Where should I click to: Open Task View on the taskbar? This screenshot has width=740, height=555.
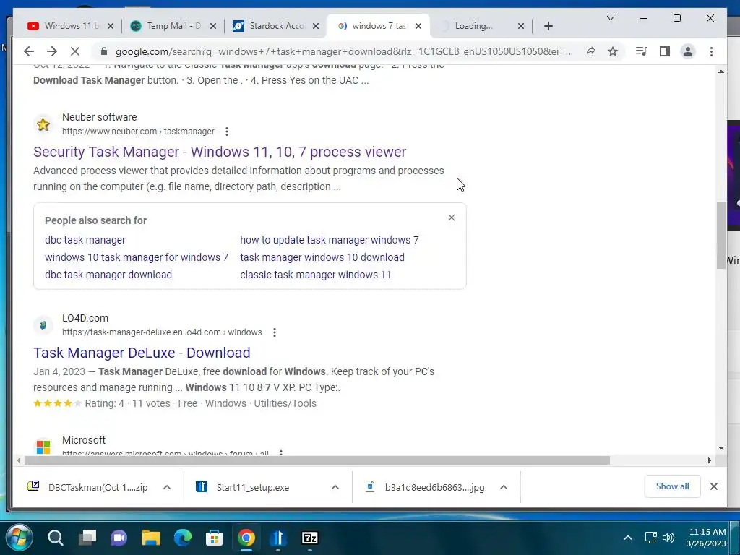tap(87, 538)
